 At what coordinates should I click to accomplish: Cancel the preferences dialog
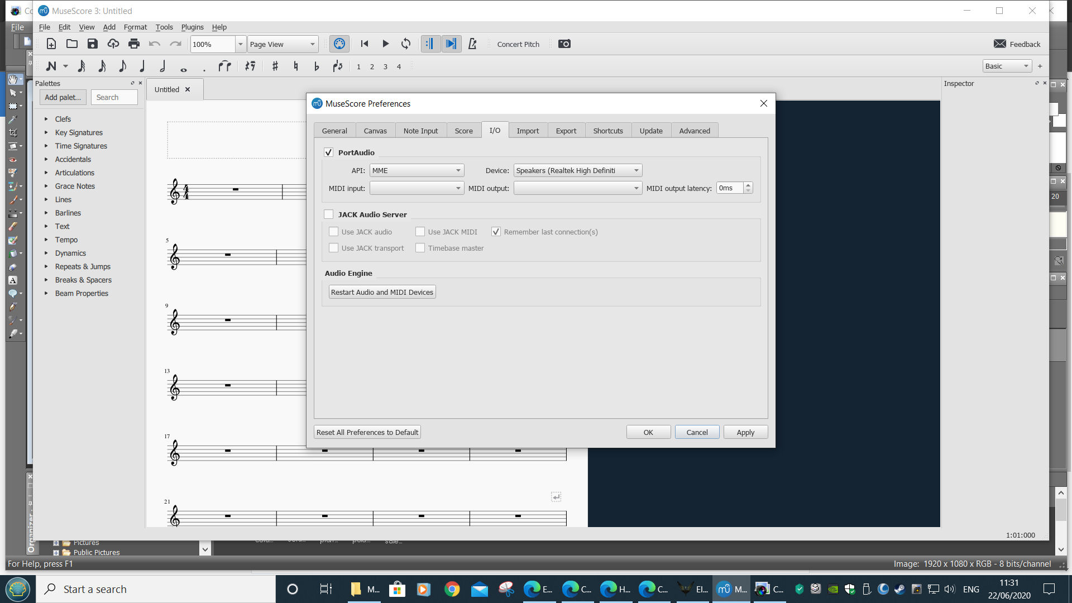697,432
